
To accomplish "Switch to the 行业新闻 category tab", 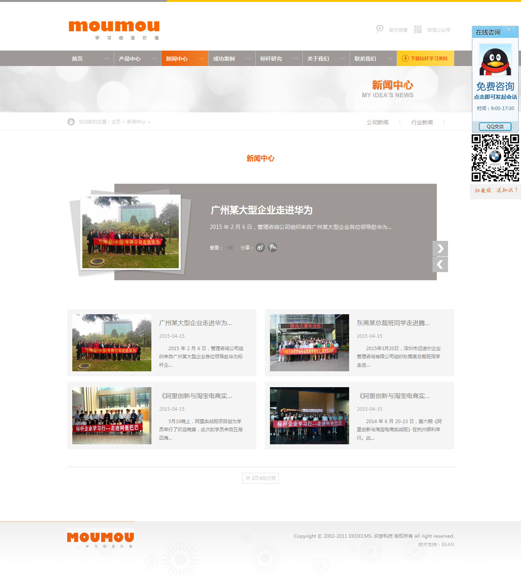I will point(422,122).
